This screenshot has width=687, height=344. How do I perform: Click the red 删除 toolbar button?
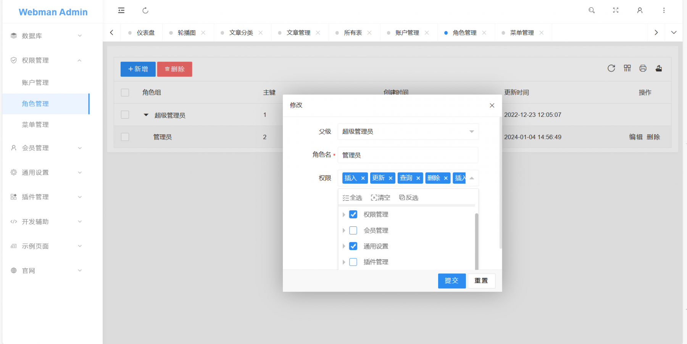pos(175,69)
